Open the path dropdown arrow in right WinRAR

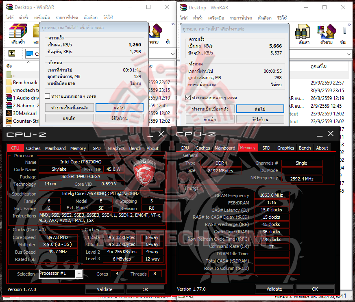(x=349, y=54)
